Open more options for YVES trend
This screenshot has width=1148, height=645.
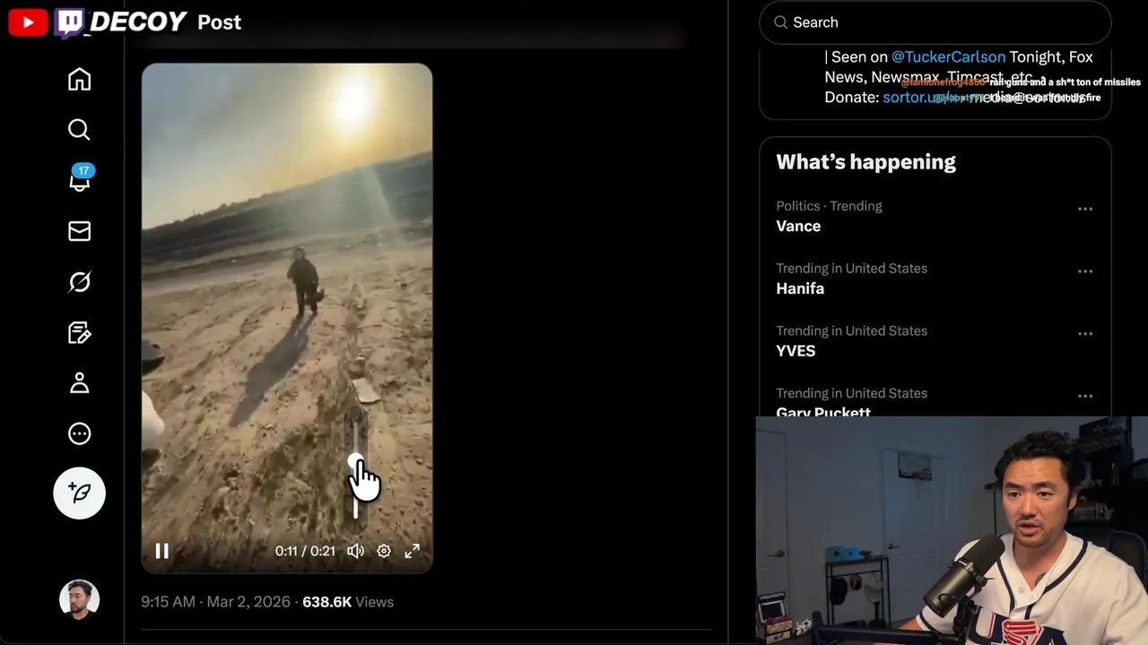pyautogui.click(x=1085, y=334)
